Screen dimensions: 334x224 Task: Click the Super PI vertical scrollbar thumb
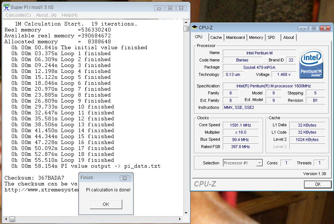(186, 29)
